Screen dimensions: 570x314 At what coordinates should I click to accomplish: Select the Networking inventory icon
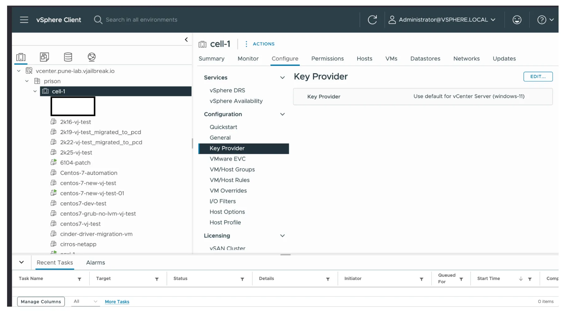click(x=91, y=57)
